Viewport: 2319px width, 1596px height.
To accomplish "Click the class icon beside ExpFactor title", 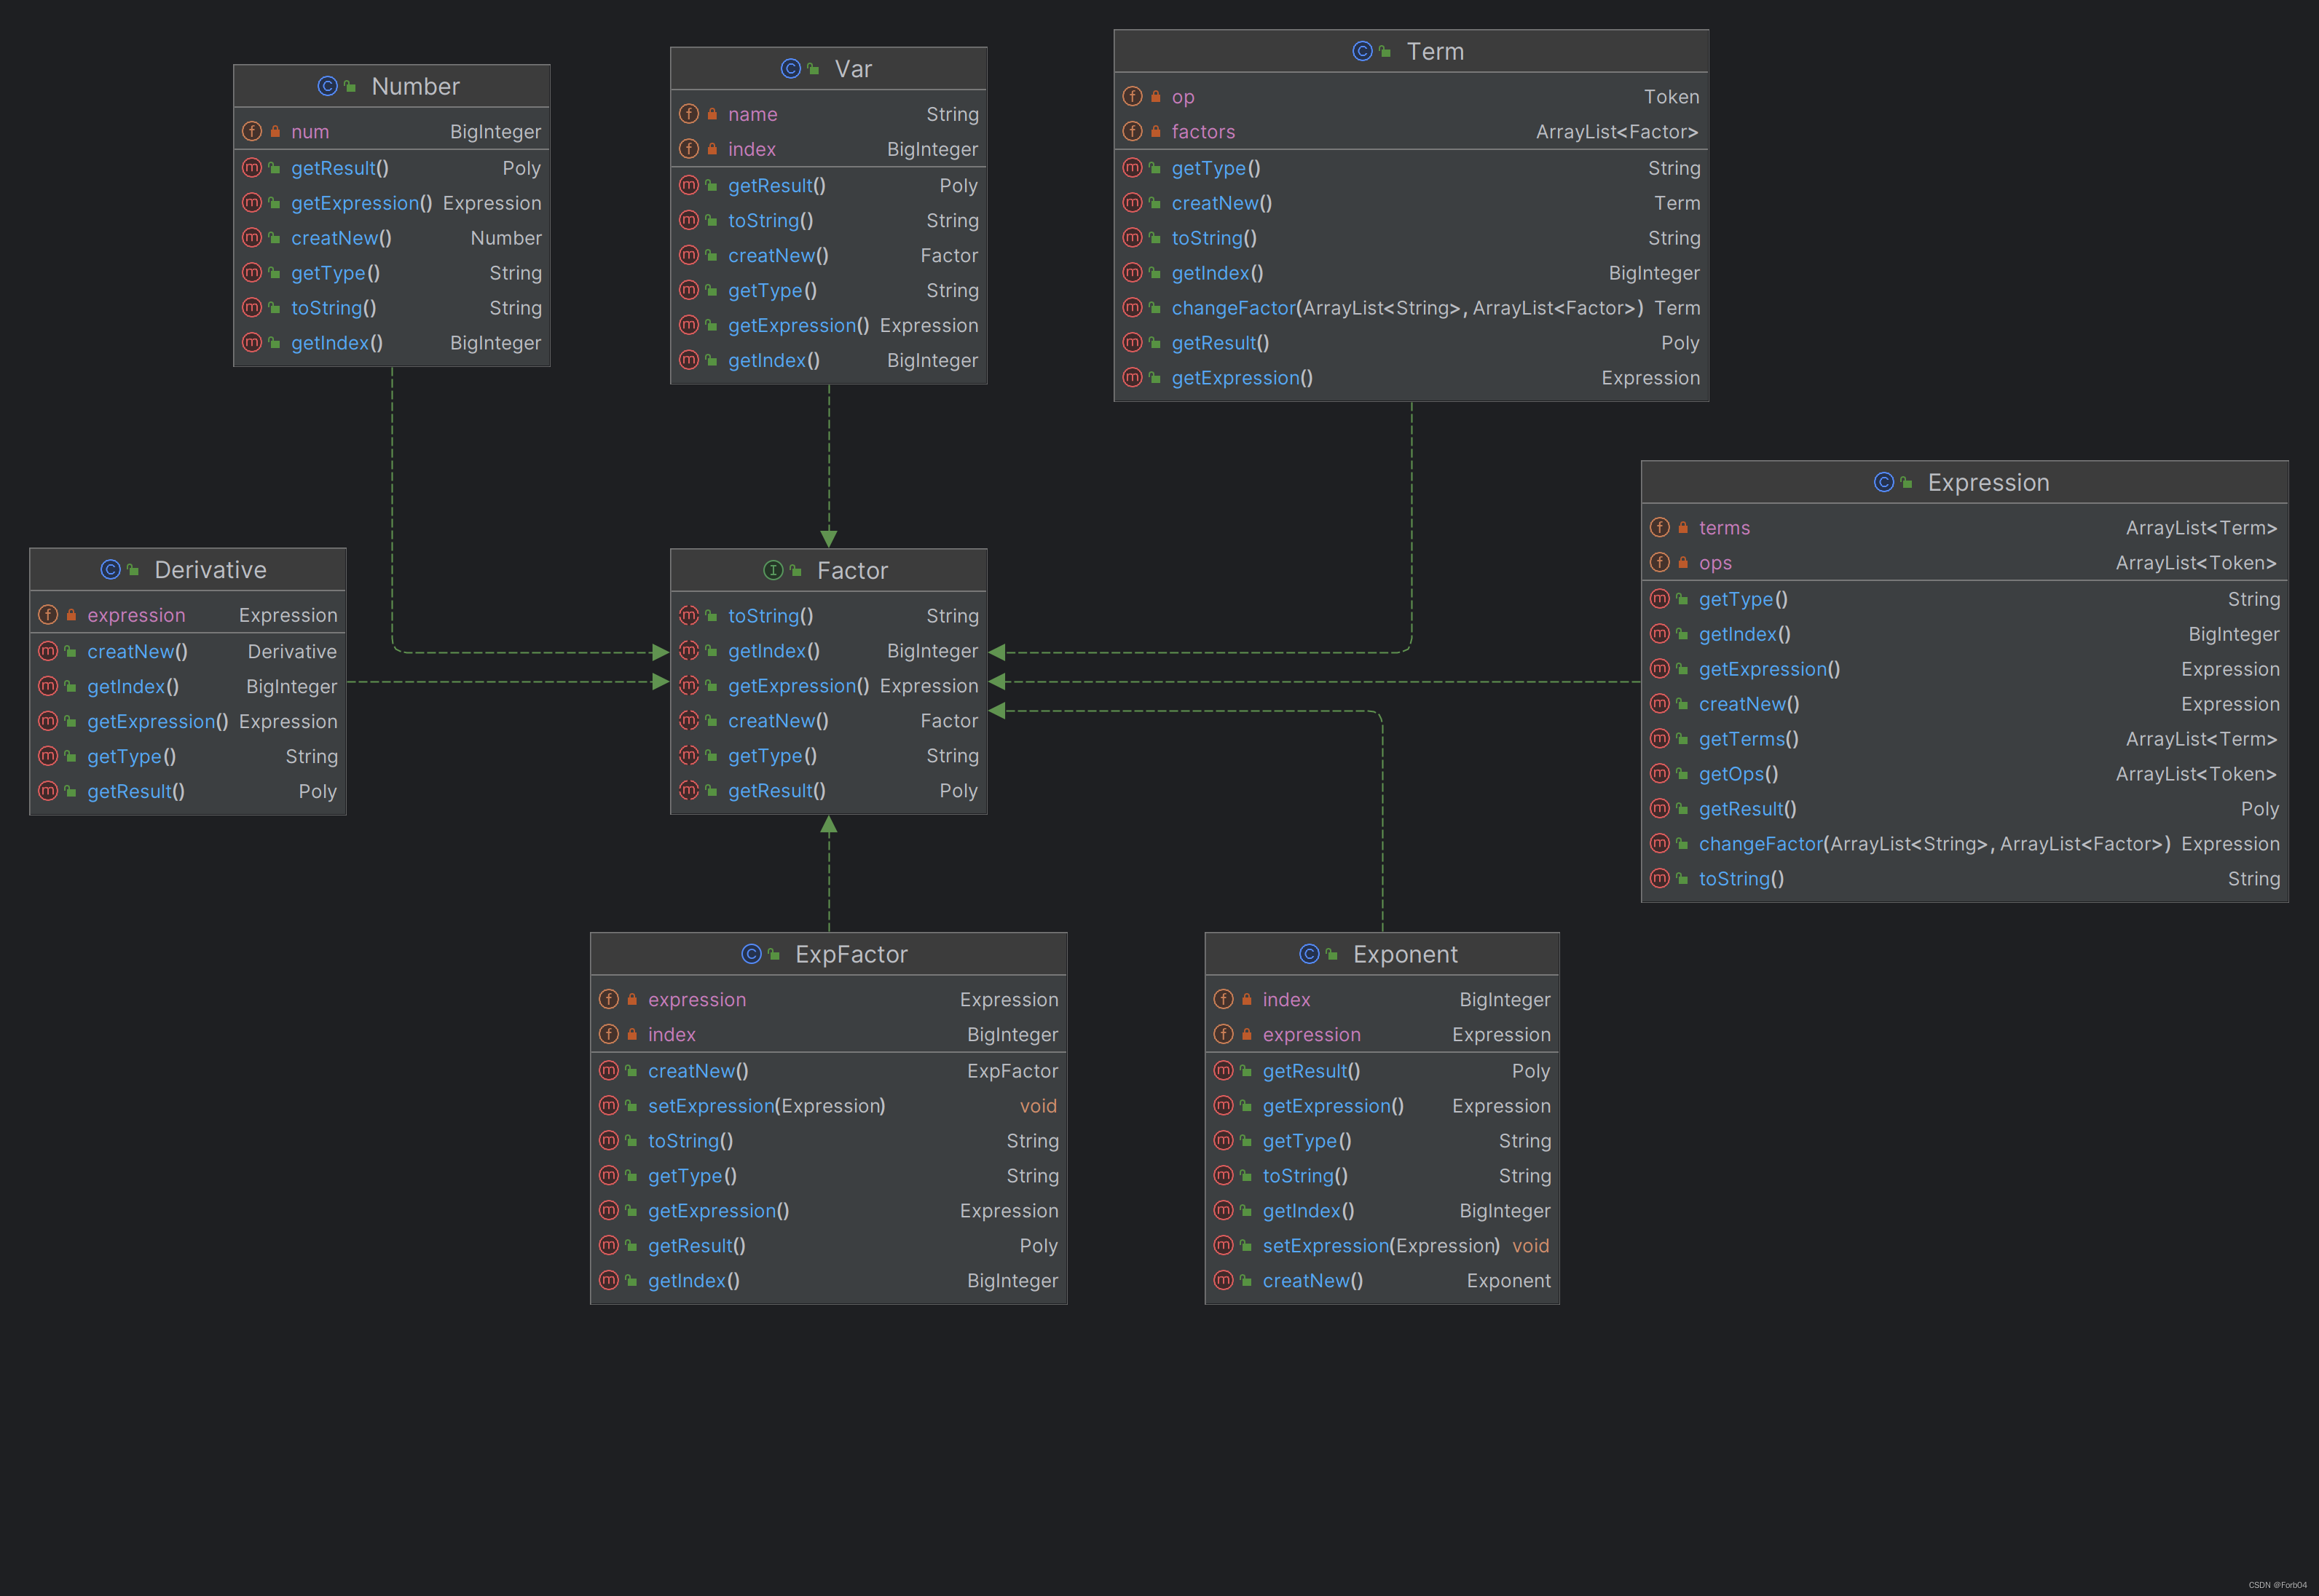I will click(751, 954).
